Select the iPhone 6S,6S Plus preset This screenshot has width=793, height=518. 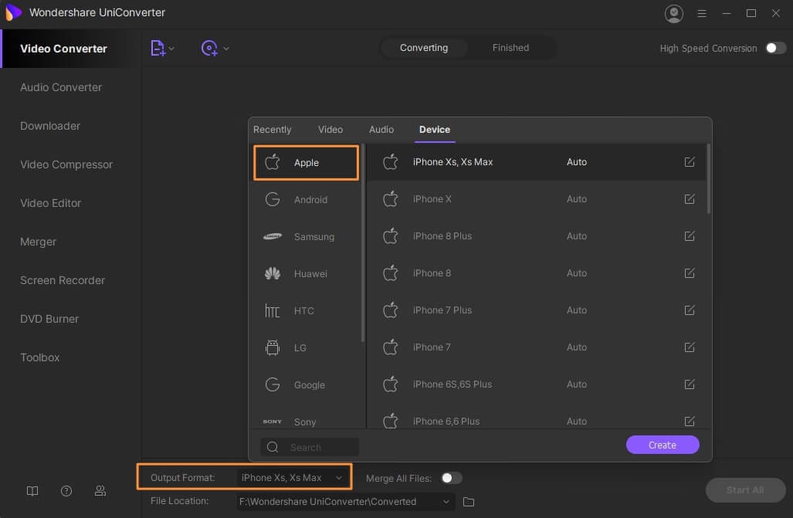[536, 384]
